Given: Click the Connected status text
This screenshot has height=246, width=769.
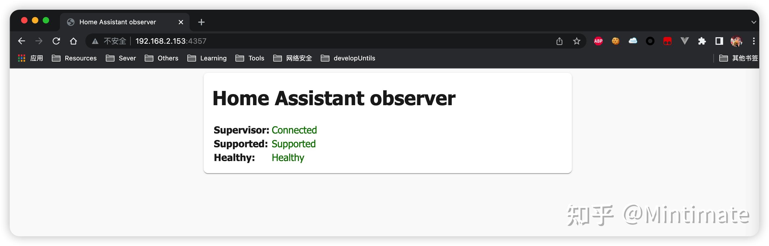Looking at the screenshot, I should coord(294,130).
